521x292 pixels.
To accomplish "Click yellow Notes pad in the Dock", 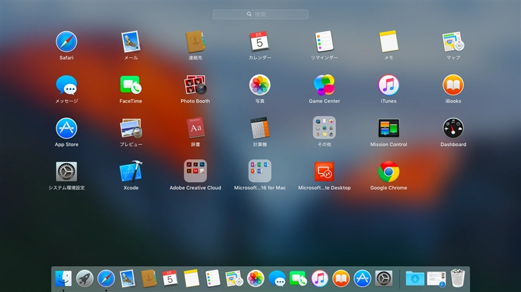I will click(192, 278).
